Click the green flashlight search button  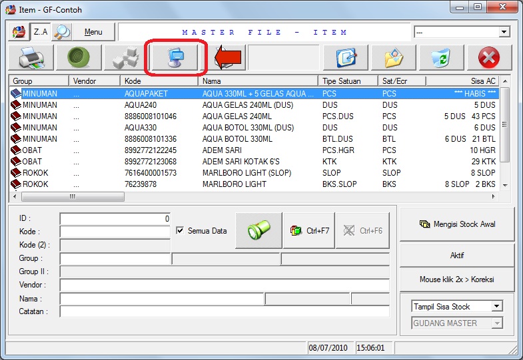click(259, 230)
